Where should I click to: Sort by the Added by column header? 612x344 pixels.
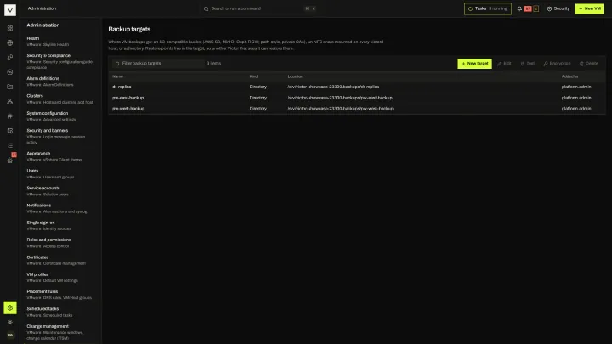tap(569, 76)
